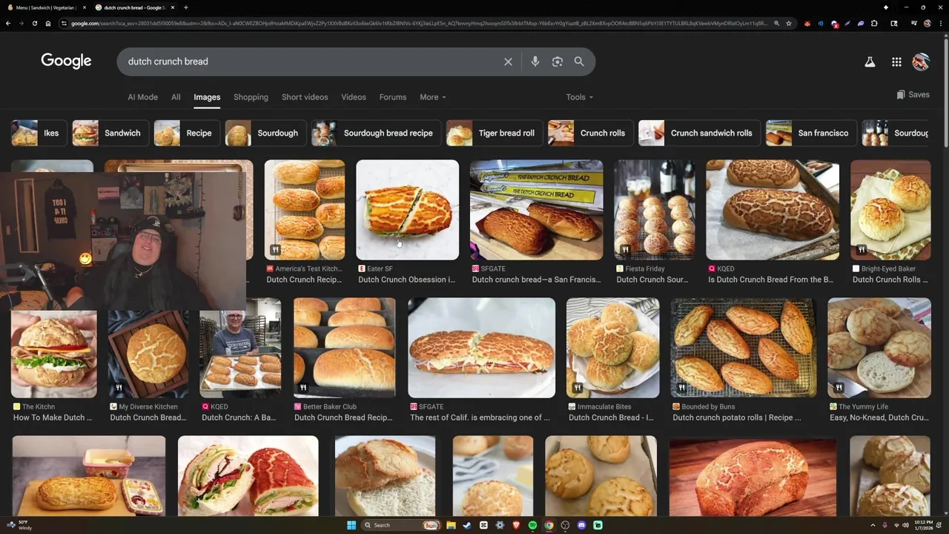This screenshot has width=949, height=534.
Task: Open Chrome media controls icon
Action: (x=914, y=23)
